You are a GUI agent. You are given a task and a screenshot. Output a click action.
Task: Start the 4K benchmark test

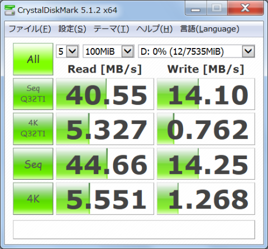point(33,199)
